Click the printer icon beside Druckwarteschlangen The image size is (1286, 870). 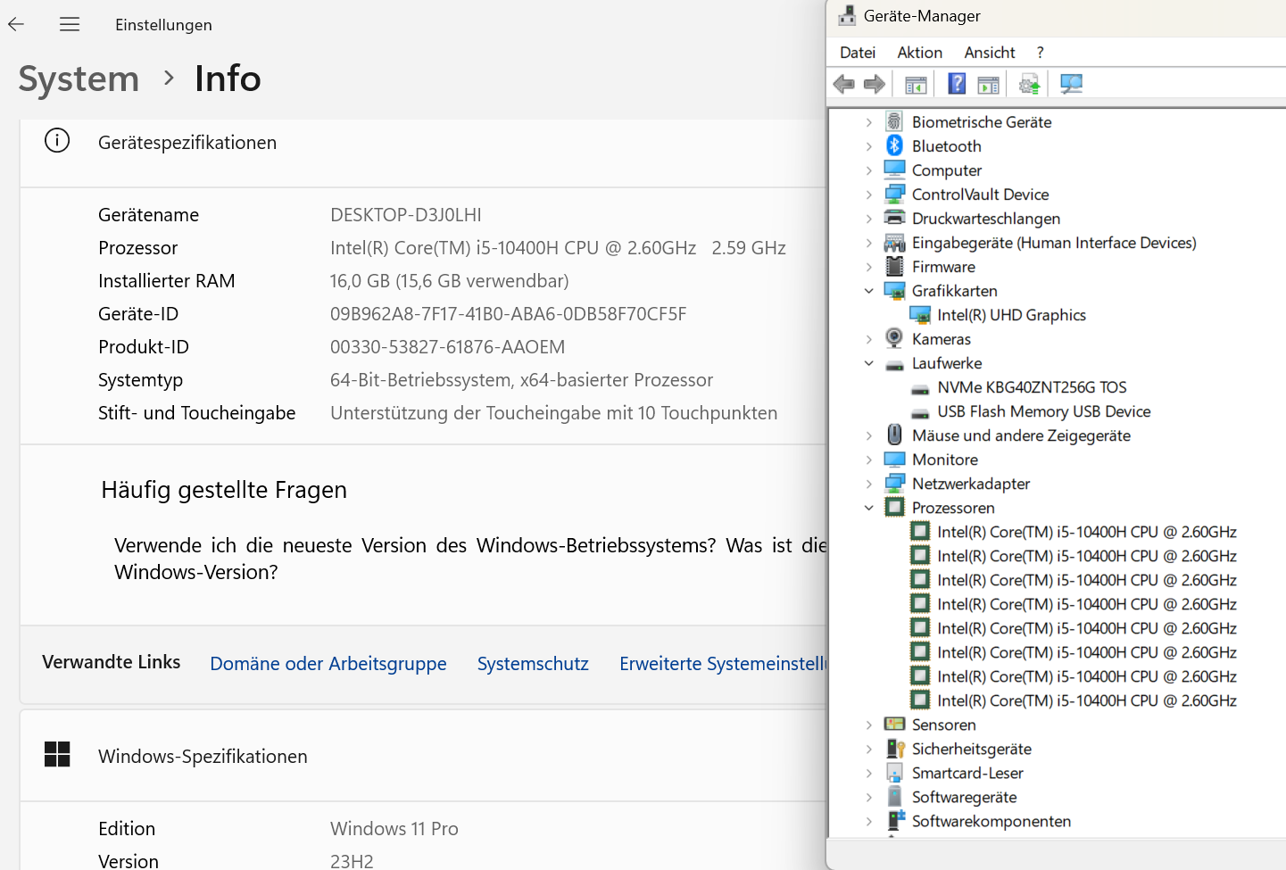[x=894, y=218]
